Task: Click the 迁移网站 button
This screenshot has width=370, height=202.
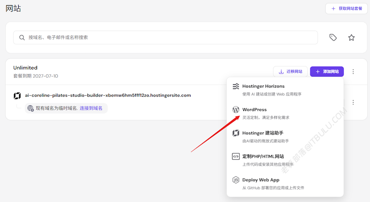Action: click(290, 72)
